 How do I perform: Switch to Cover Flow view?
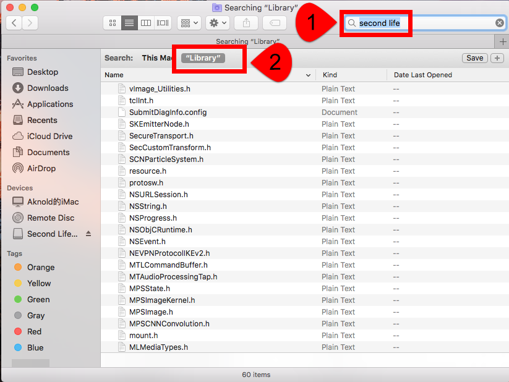[163, 23]
